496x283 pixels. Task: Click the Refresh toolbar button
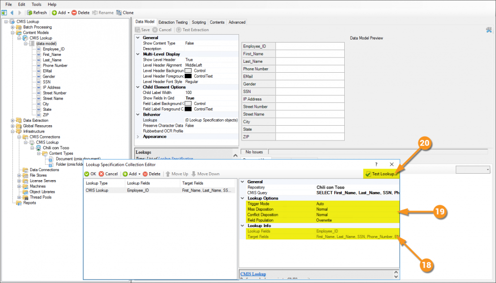point(37,13)
